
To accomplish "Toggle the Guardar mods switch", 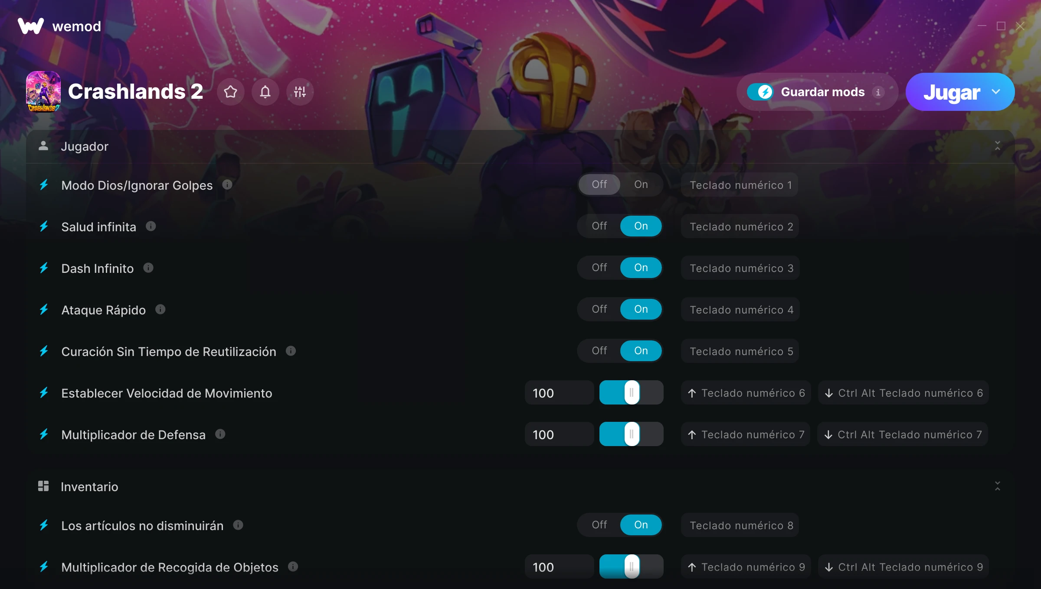I will [760, 92].
